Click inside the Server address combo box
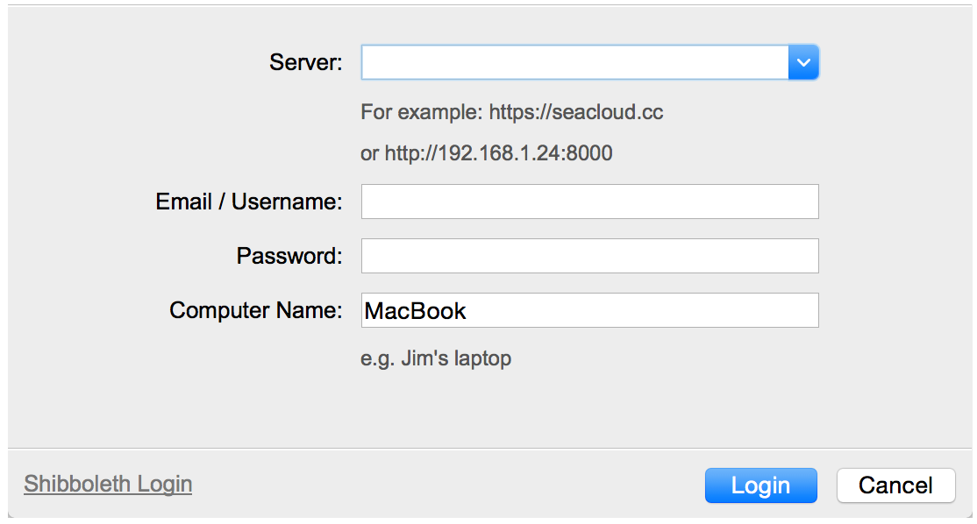 [x=574, y=62]
